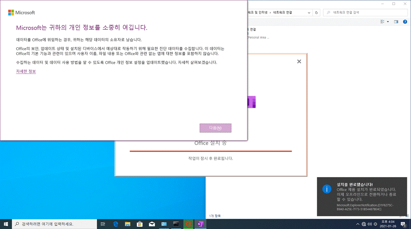This screenshot has height=229, width=411.
Task: Click the tray icon beside the volume icon
Action: (376, 224)
